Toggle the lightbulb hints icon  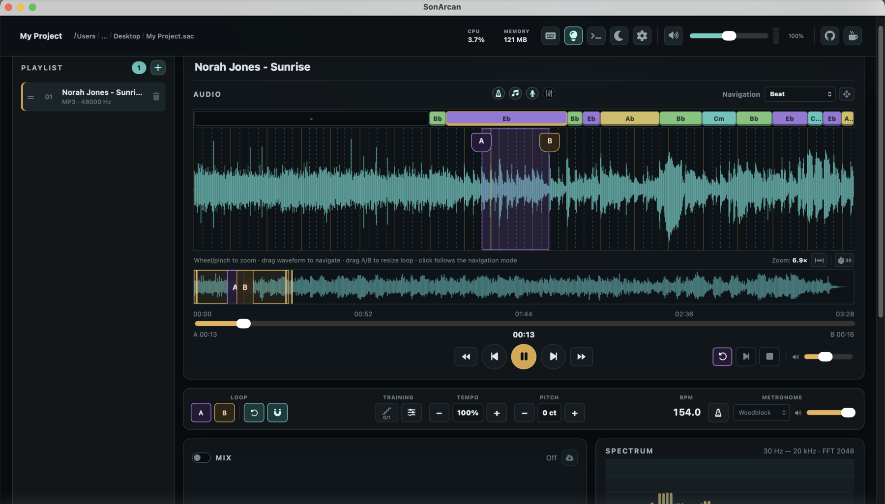coord(573,36)
